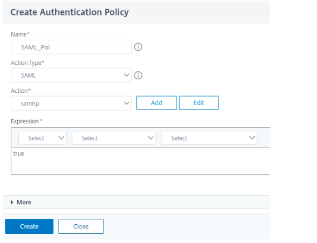Click the Create Authentication Policy heading
The image size is (317, 243).
pos(70,12)
